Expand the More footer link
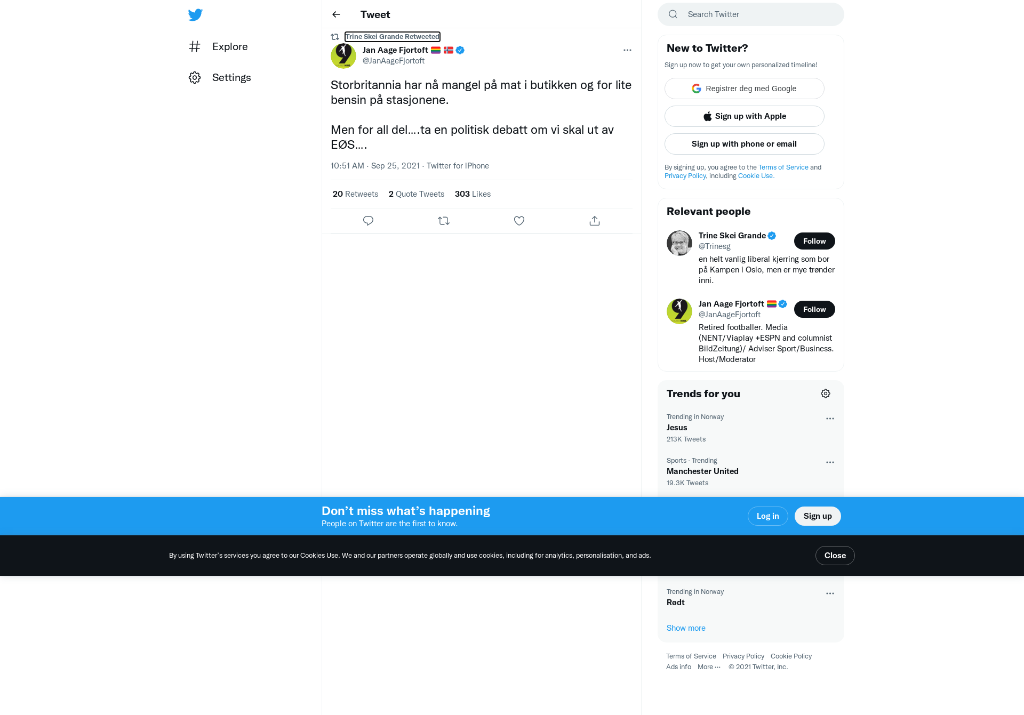Viewport: 1024px width, 715px height. pos(709,667)
